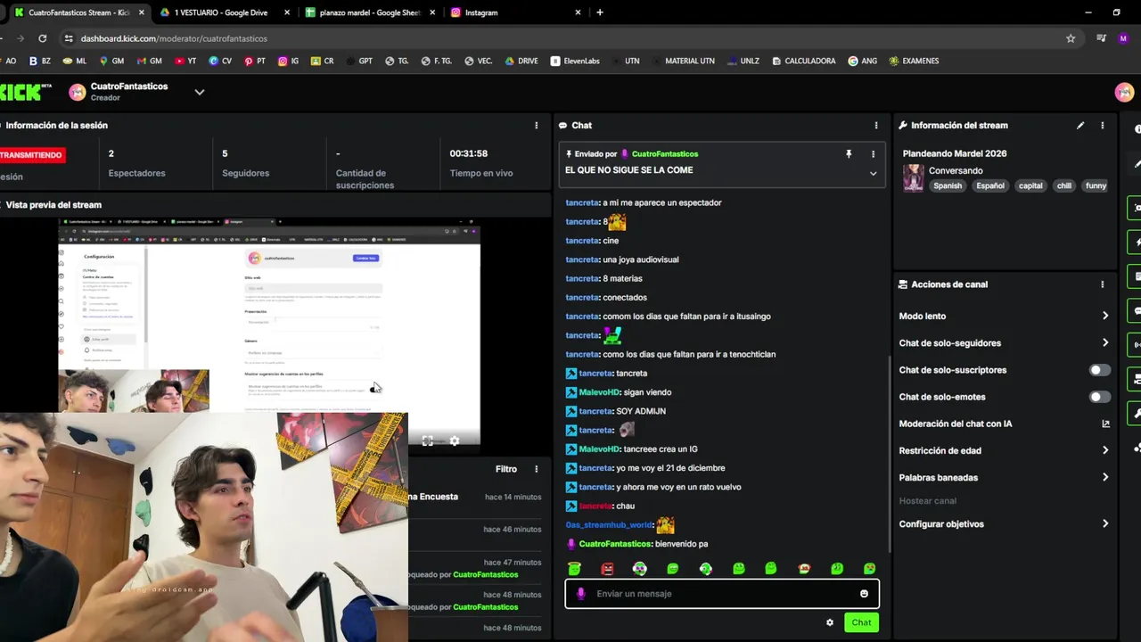Screen dimensions: 1141x642
Task: Open the Filtro activity filter
Action: tap(505, 469)
